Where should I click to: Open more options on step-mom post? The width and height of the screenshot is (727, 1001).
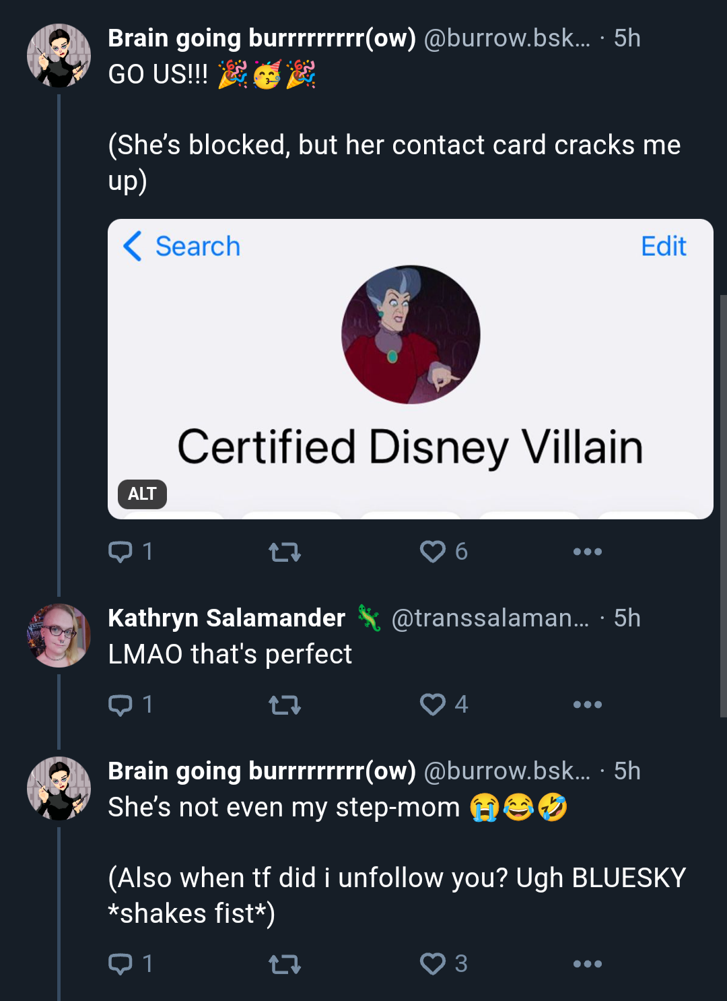[x=587, y=964]
